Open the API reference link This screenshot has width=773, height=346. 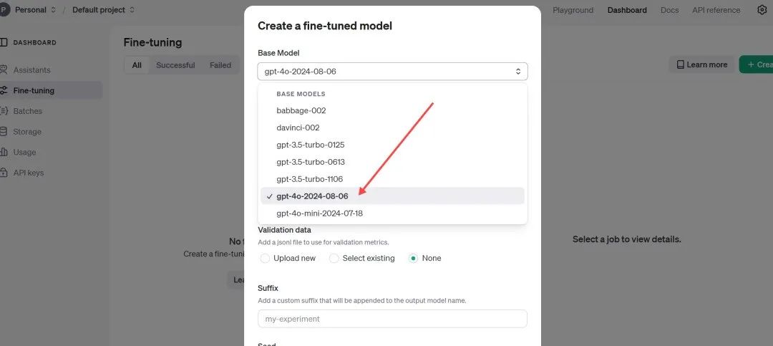click(716, 10)
